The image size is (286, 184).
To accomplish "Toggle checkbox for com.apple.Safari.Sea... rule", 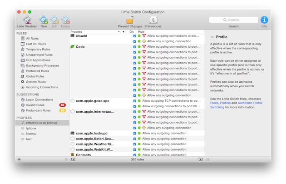I will pos(134,139).
